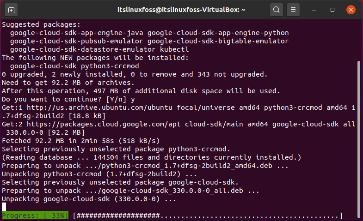Open a new terminal tab
The height and width of the screenshot is (221, 363).
[11, 10]
